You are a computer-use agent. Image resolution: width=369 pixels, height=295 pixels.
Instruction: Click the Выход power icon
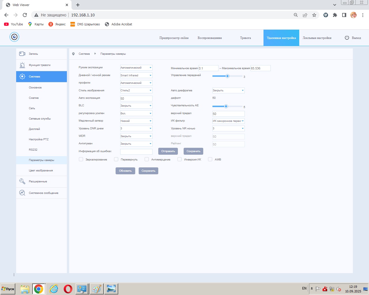tap(347, 38)
